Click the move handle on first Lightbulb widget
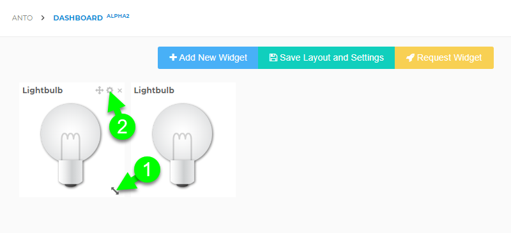Screen dimensions: 511x233 [99, 90]
